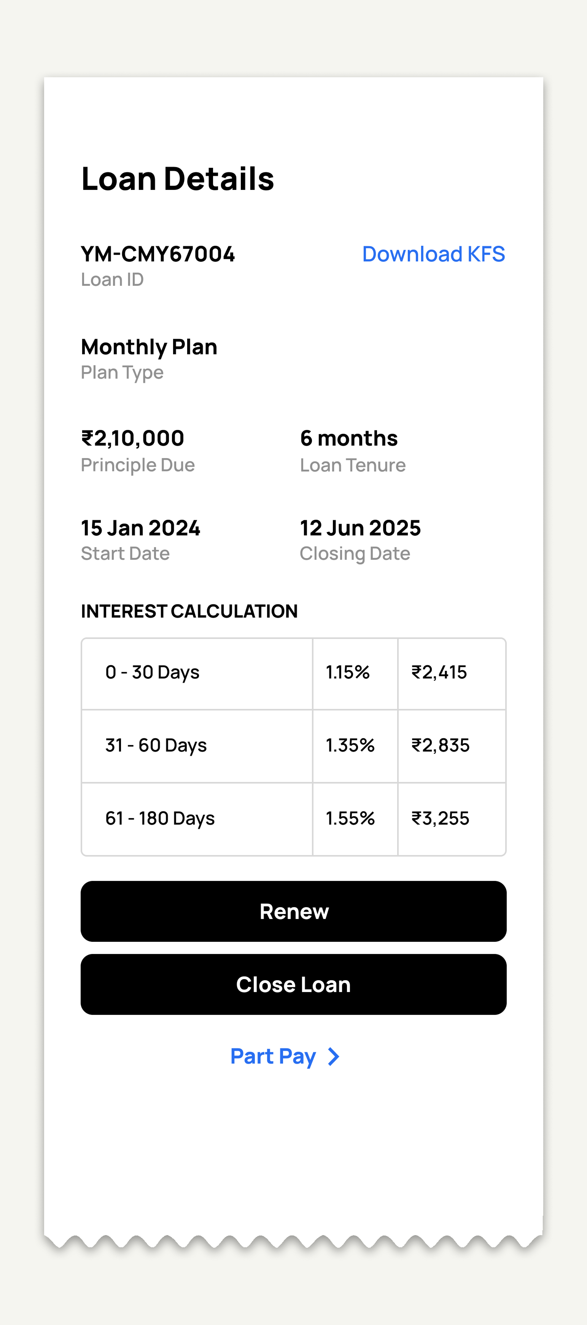Click the Download KFS link

433,254
